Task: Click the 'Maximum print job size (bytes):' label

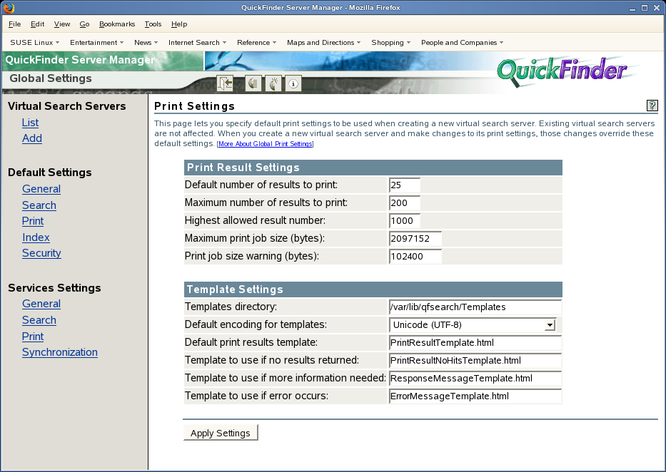Action: coord(255,238)
